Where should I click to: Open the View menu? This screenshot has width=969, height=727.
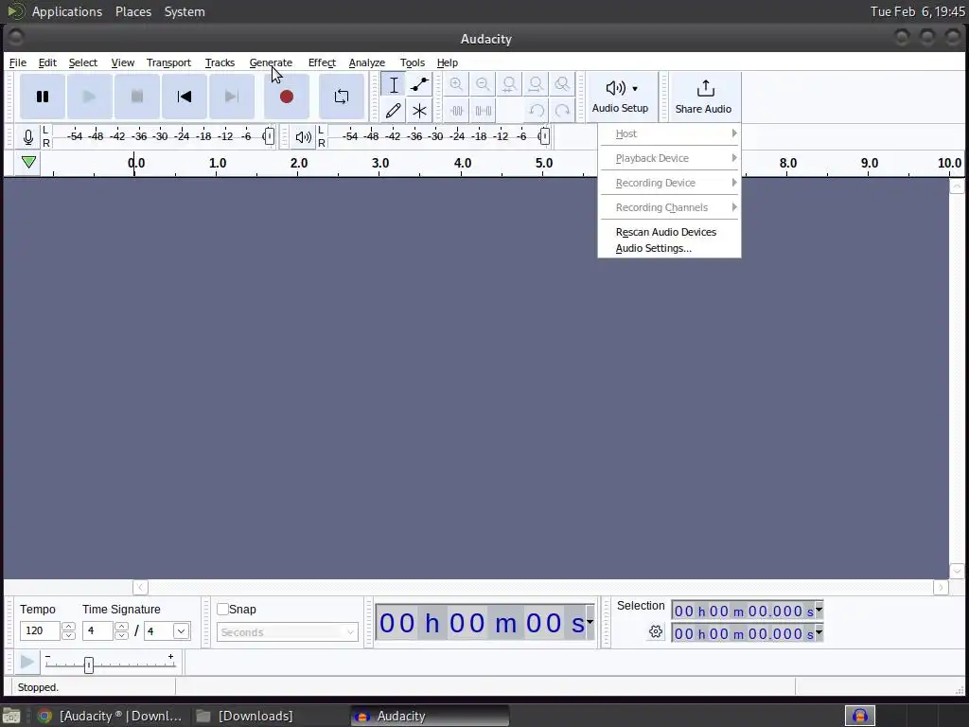[122, 62]
